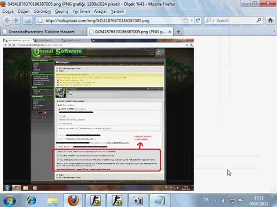Go to the Firefox home page icon
The image size is (277, 207).
pyautogui.click(x=270, y=20)
